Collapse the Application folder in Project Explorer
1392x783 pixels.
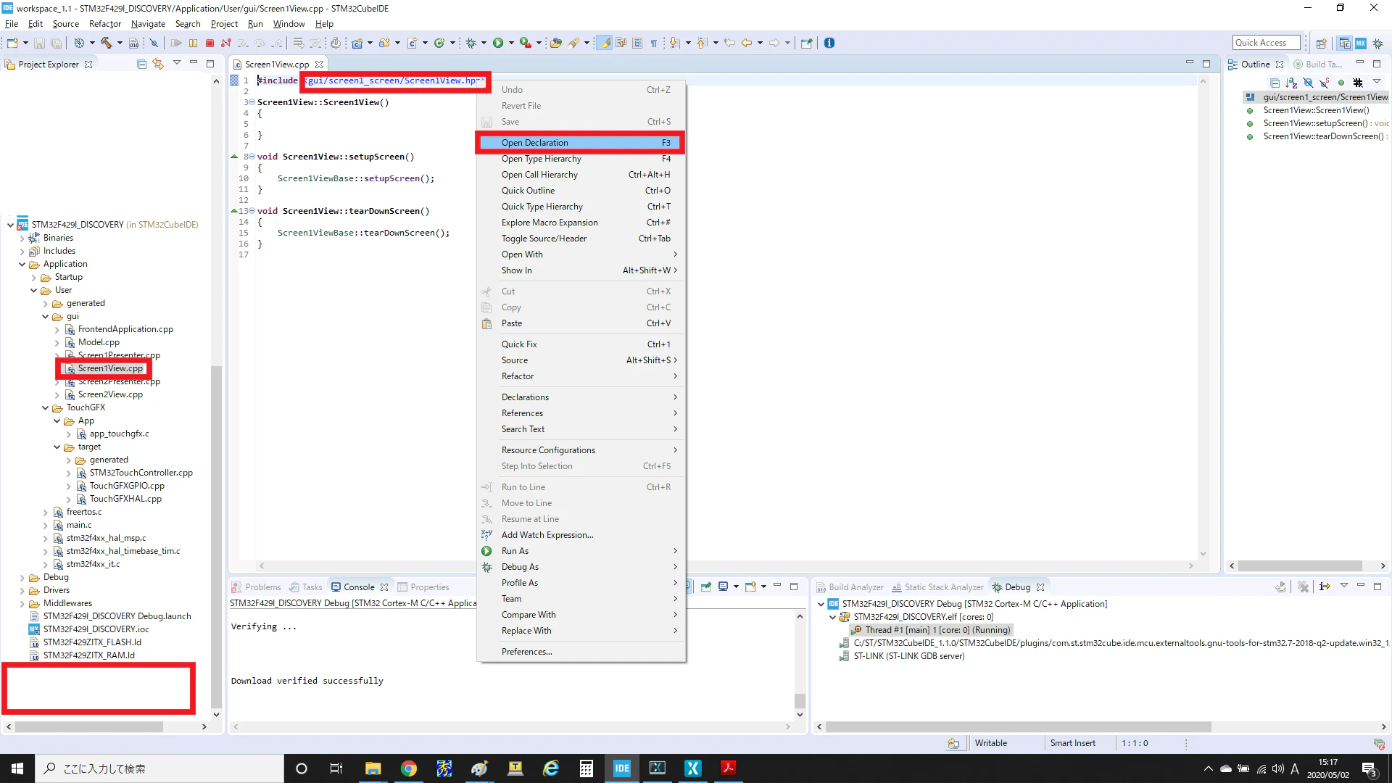click(22, 264)
